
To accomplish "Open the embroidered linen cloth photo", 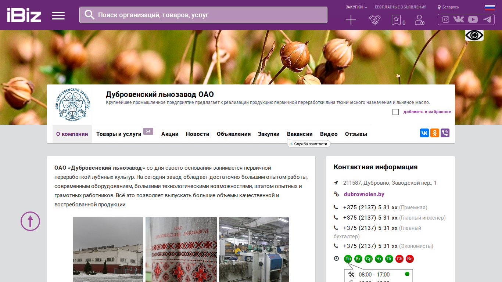I will pyautogui.click(x=181, y=249).
